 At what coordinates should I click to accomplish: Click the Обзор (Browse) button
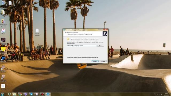(100, 46)
